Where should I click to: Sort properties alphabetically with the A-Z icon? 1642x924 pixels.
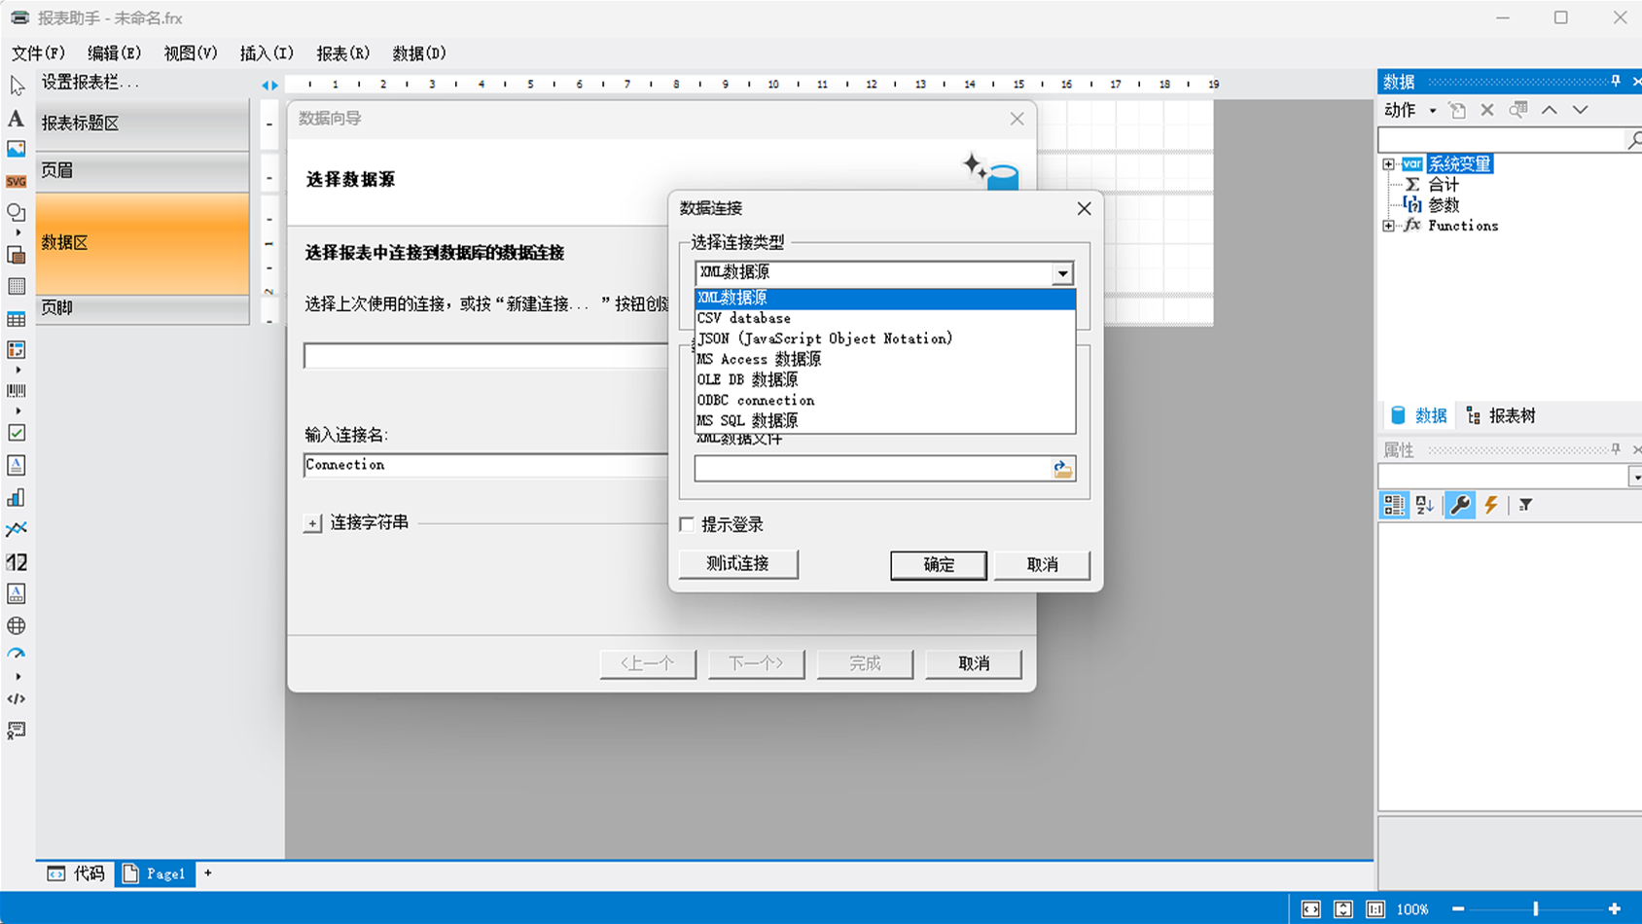[x=1425, y=505]
